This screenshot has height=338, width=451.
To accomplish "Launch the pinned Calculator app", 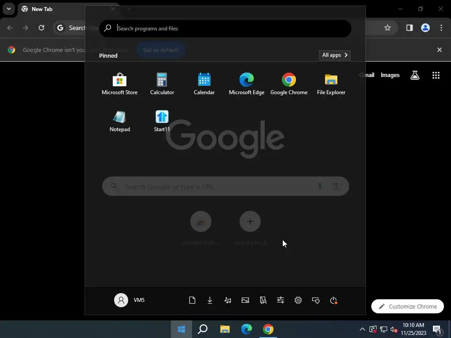I will coord(162,84).
